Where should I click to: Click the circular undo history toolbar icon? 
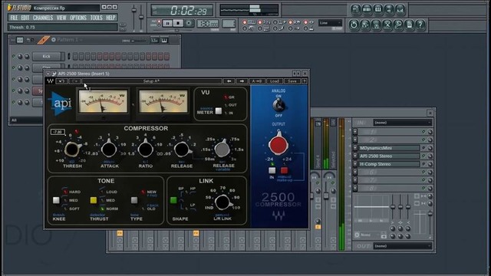[354, 25]
